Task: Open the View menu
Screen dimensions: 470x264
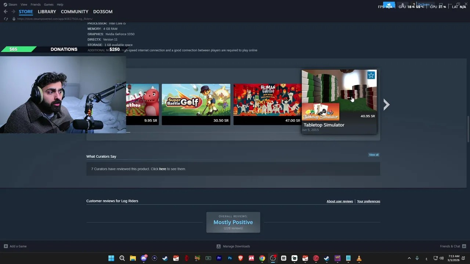Action: coord(24,4)
